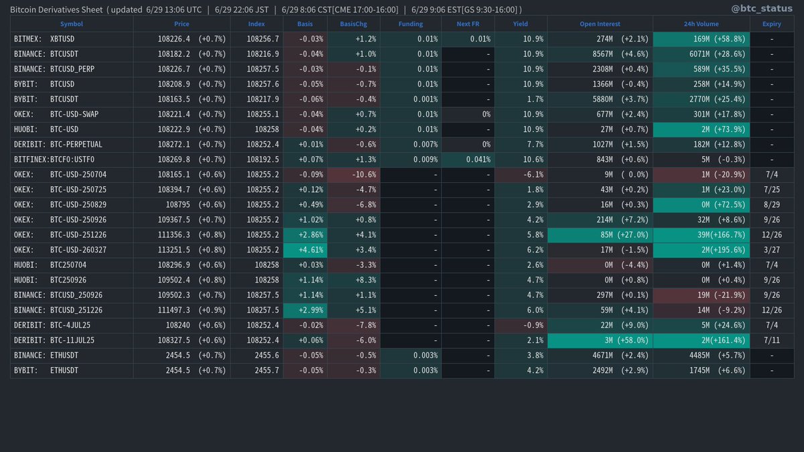Click the 3M (+58.0%) open interest cell
This screenshot has height=452, width=804.
coord(600,340)
